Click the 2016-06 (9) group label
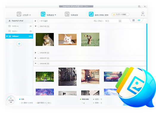This screenshot has width=156, height=113. 44,64
